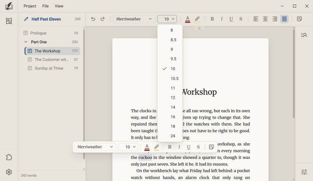Open font family dropdown in main toolbar

click(x=134, y=19)
